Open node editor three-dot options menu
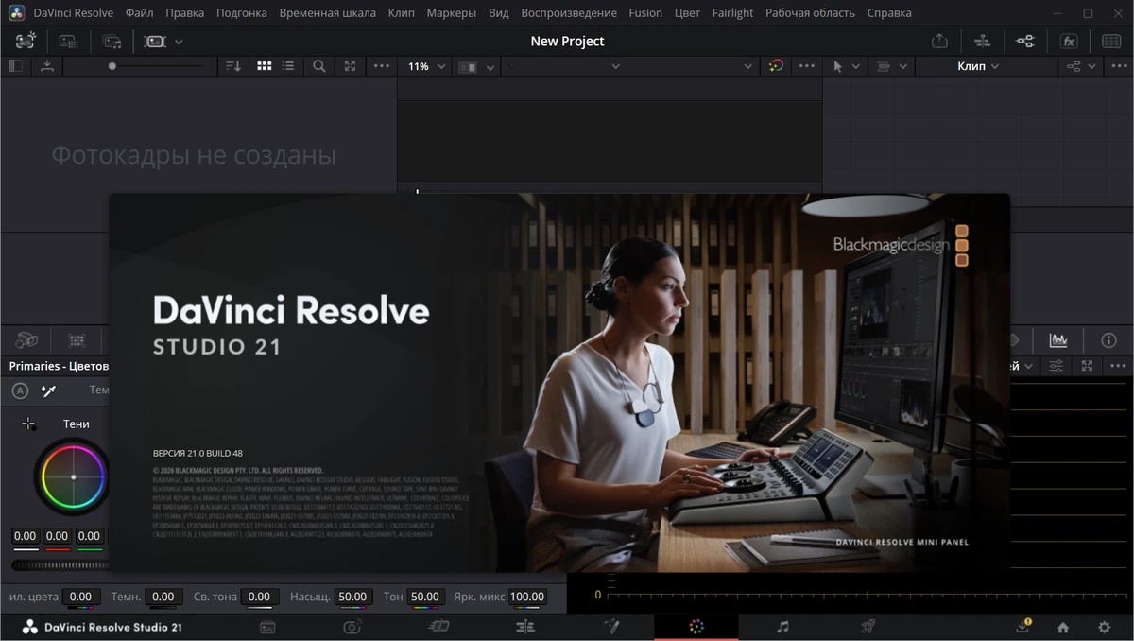 pos(1118,66)
